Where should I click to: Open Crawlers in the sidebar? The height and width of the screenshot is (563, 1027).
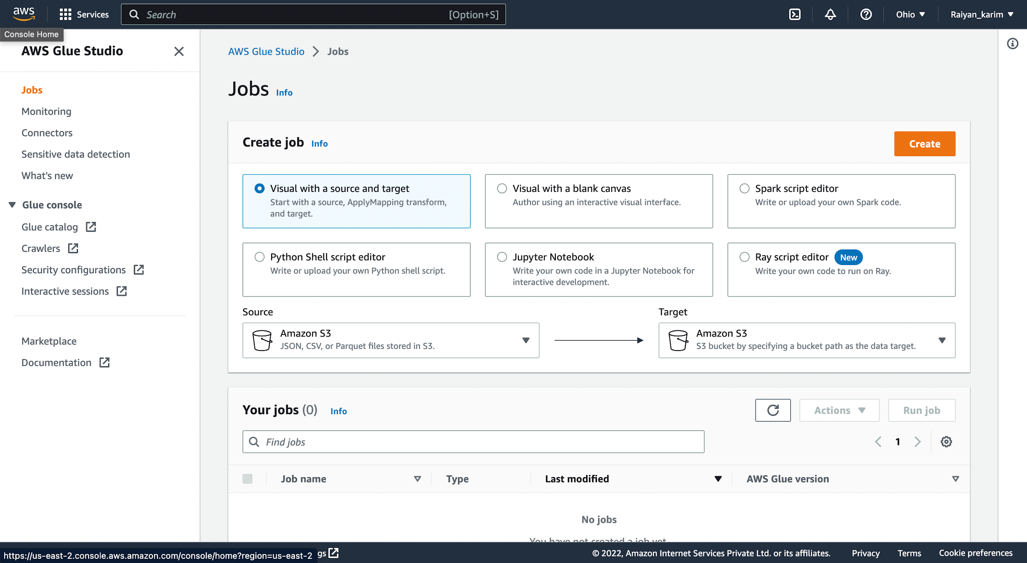click(41, 248)
